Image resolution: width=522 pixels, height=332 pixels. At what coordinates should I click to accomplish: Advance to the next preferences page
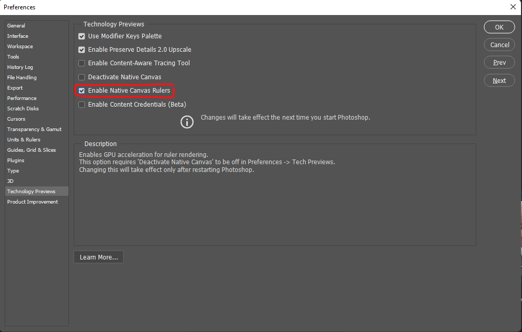coord(499,80)
